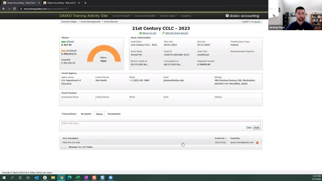This screenshot has width=322, height=181.
Task: Expand the Accounts Receivable menu
Action: [146, 16]
